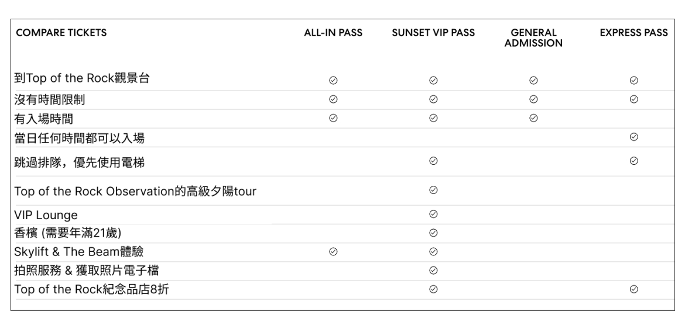Image resolution: width=685 pixels, height=329 pixels.
Task: Click checkmark for 拍照服務 & 獲取照片電子檔
Action: [433, 270]
